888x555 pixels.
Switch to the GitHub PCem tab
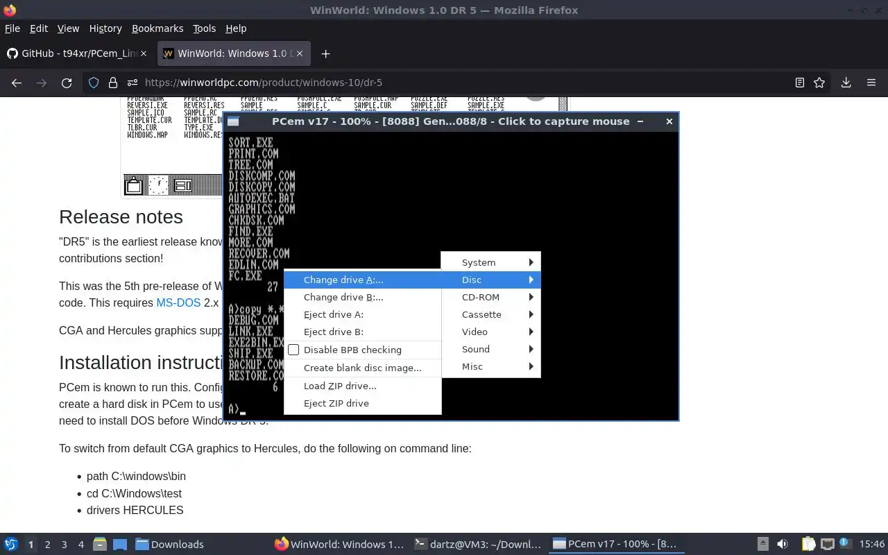coord(78,53)
